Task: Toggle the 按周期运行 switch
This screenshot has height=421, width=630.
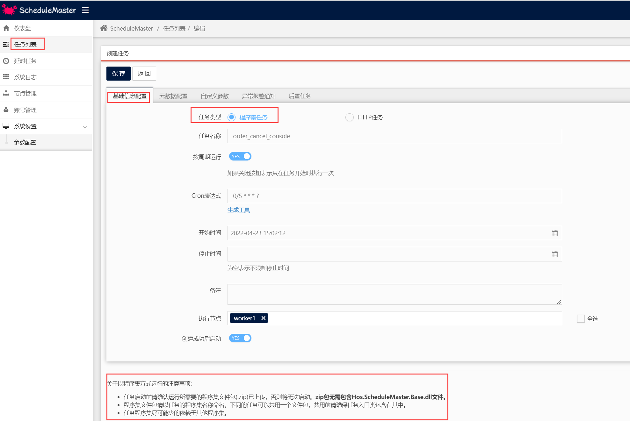Action: [240, 156]
